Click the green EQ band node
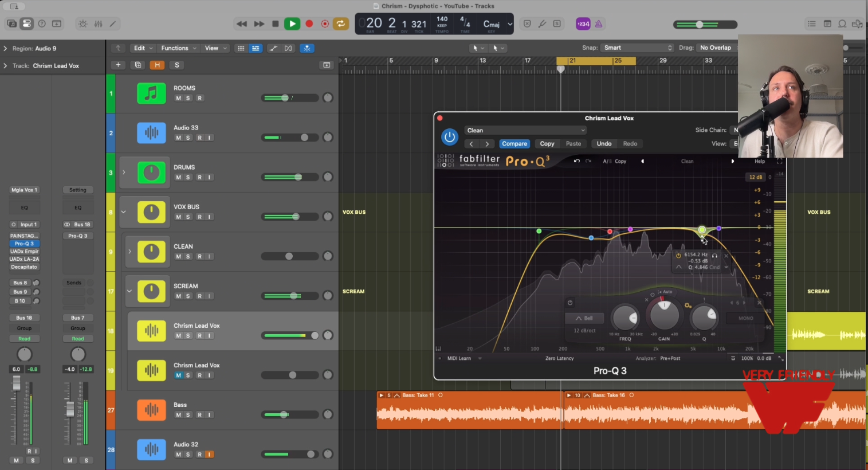The width and height of the screenshot is (868, 470). (x=539, y=231)
